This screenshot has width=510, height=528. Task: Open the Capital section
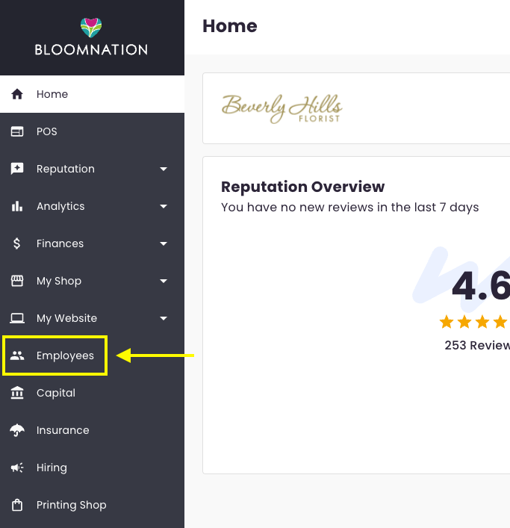click(93, 393)
